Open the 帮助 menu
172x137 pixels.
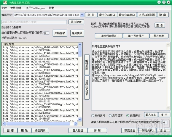point(52,8)
